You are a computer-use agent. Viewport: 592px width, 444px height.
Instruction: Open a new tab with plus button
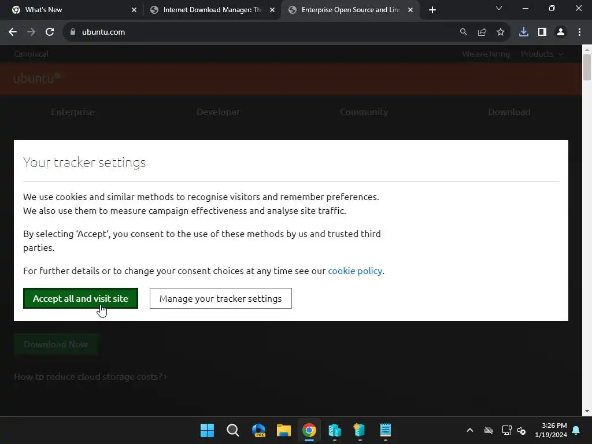coord(432,10)
